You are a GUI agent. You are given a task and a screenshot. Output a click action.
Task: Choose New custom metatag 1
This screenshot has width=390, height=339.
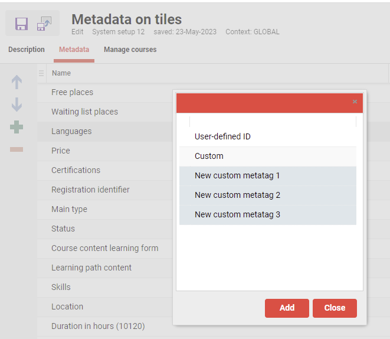click(x=237, y=175)
